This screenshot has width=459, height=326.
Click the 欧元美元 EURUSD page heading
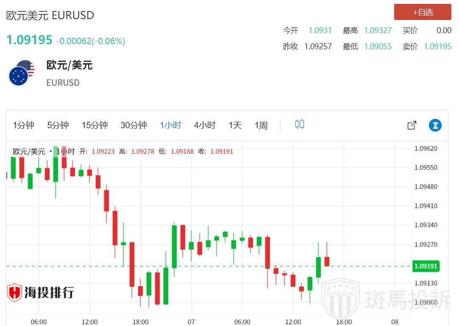(50, 15)
